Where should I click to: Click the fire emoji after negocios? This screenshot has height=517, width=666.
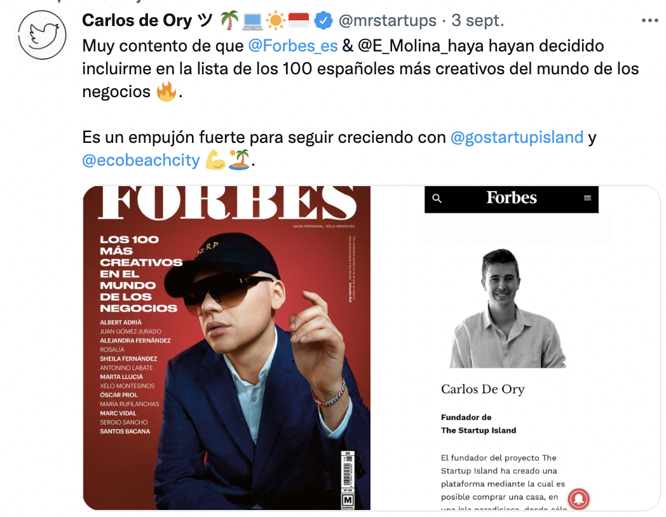tap(166, 91)
